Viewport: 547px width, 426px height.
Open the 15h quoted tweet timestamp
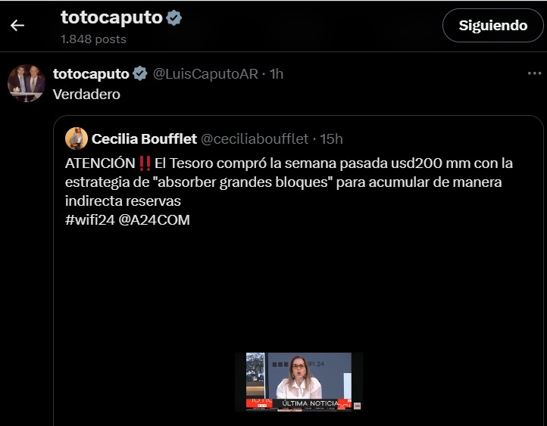pos(331,139)
